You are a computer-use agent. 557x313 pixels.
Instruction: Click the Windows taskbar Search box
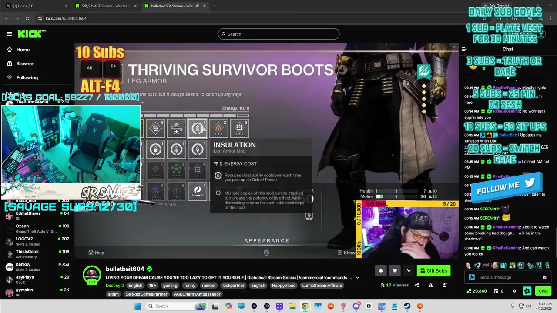tap(176, 306)
